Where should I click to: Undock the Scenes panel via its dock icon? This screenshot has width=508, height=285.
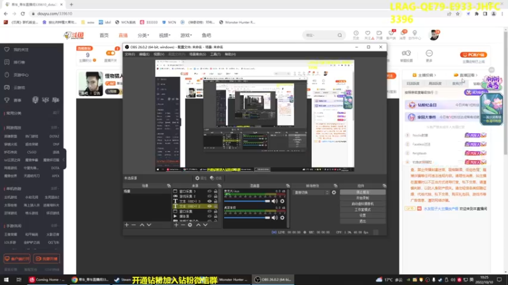(169, 186)
